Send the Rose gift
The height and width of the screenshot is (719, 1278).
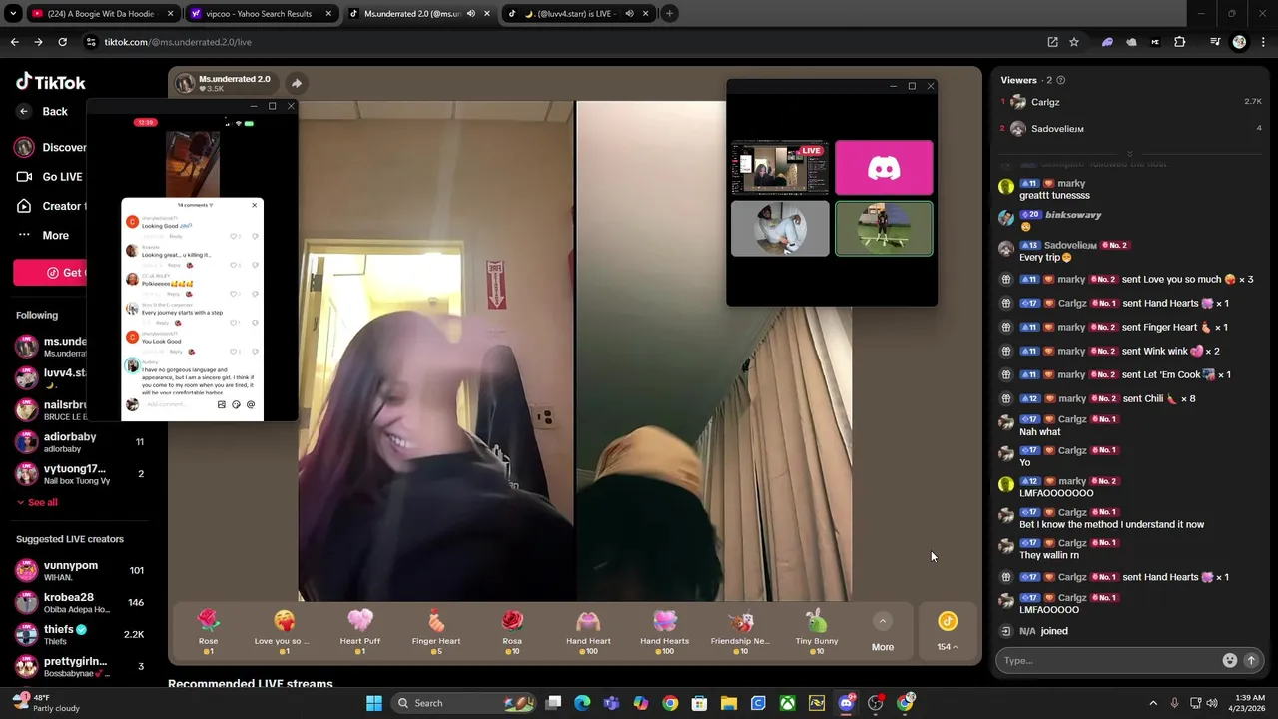pyautogui.click(x=208, y=632)
